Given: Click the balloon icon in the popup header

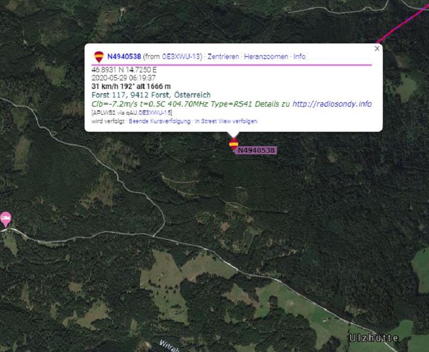Looking at the screenshot, I should tap(99, 57).
